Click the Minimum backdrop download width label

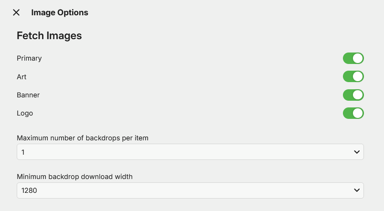tap(75, 177)
